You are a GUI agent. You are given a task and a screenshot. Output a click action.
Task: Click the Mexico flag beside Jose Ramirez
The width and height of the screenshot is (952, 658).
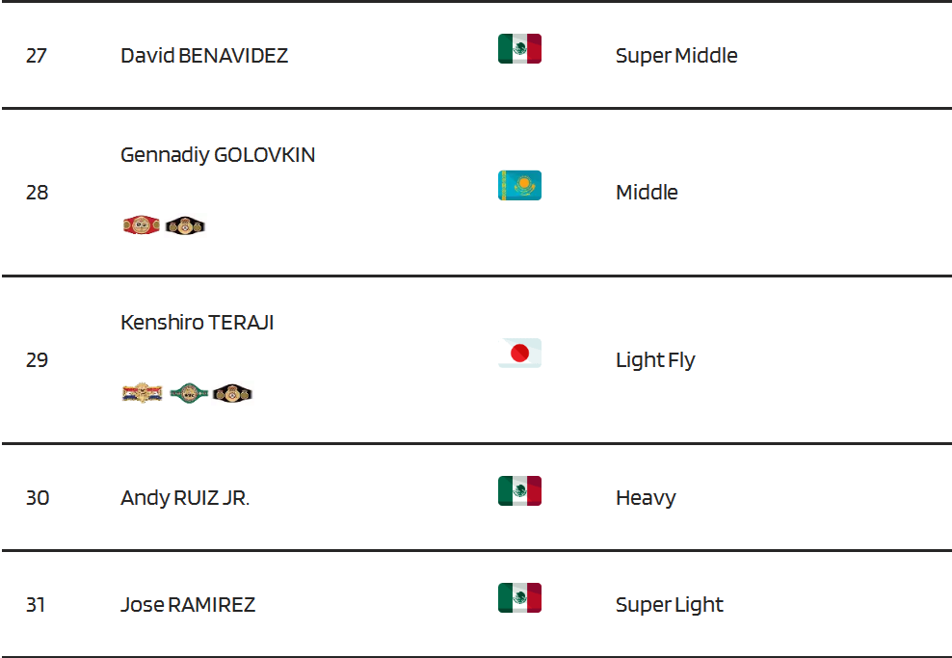tap(519, 598)
